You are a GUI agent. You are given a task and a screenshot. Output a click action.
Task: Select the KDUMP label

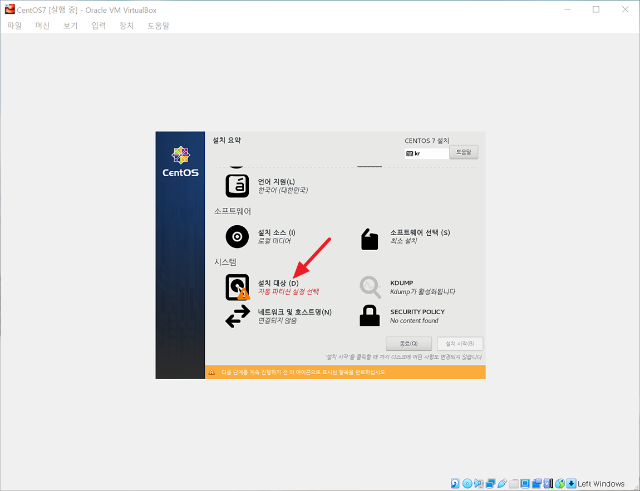(402, 283)
